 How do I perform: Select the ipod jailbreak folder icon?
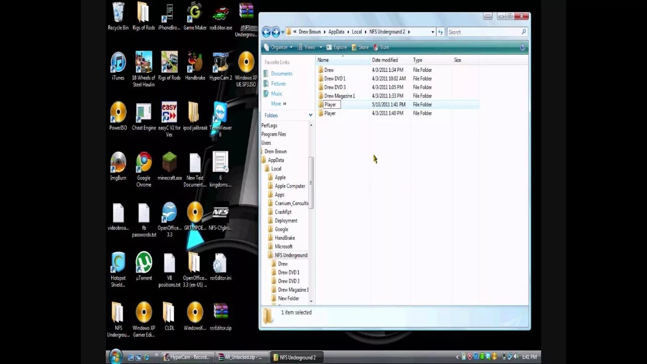(x=195, y=116)
